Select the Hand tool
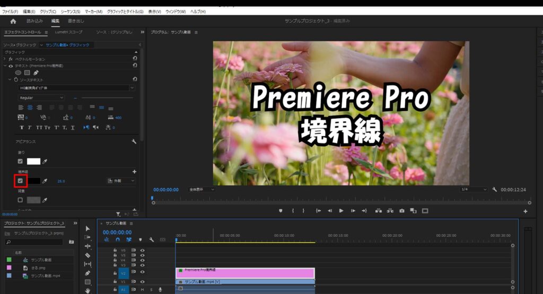This screenshot has height=294, width=543. coord(87,290)
